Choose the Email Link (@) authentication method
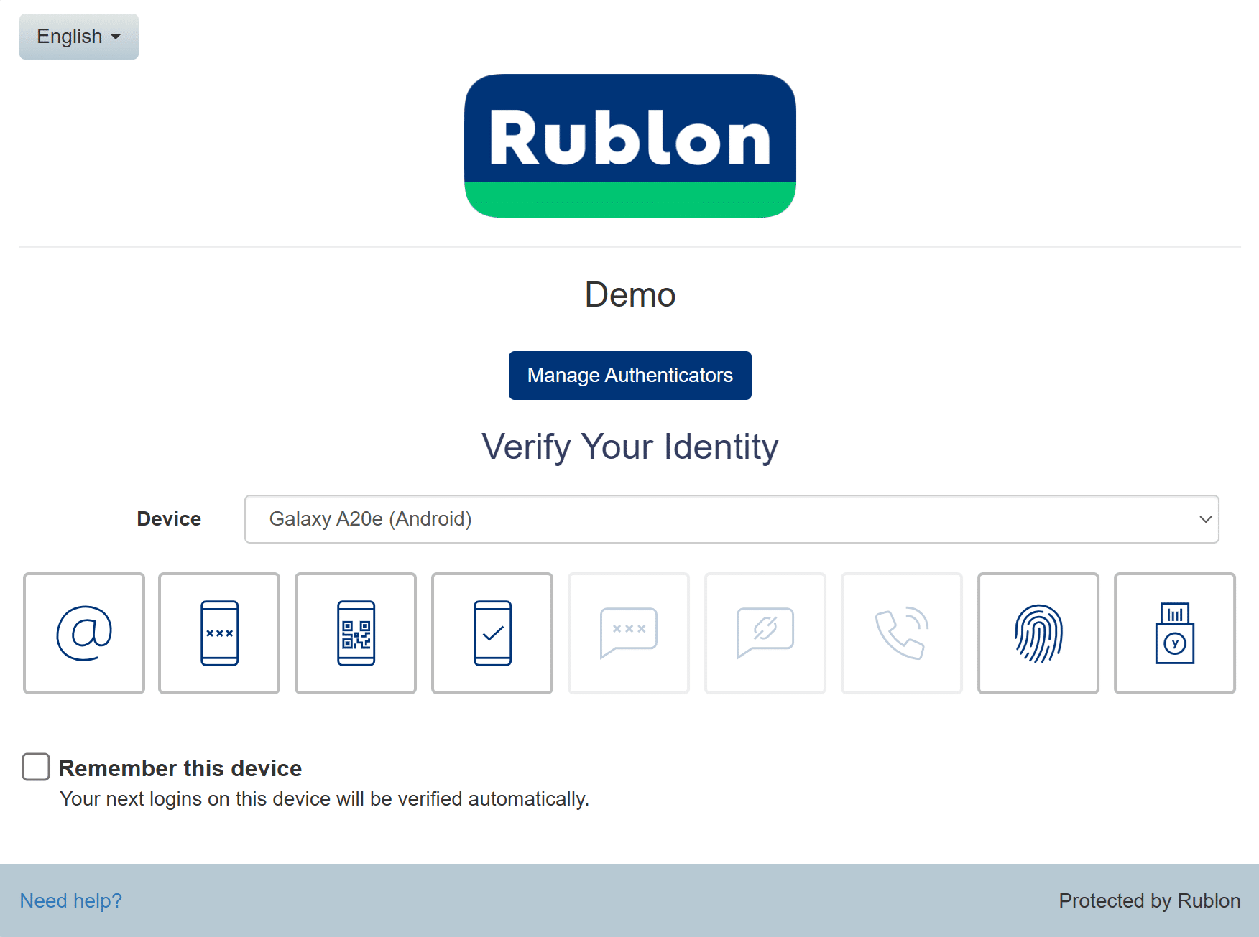1259x937 pixels. (x=84, y=633)
